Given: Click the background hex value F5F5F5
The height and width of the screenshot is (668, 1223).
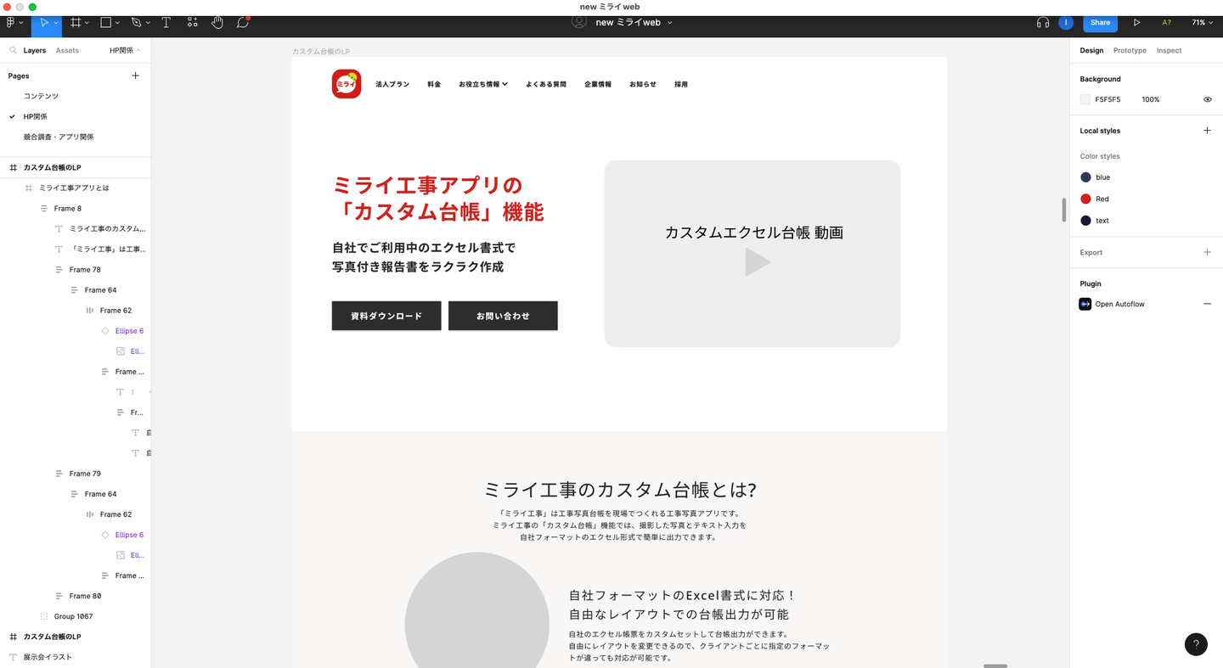Looking at the screenshot, I should 1107,99.
